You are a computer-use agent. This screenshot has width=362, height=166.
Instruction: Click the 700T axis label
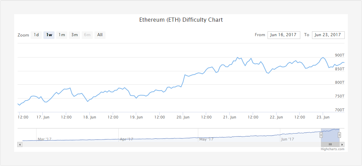click(340, 110)
